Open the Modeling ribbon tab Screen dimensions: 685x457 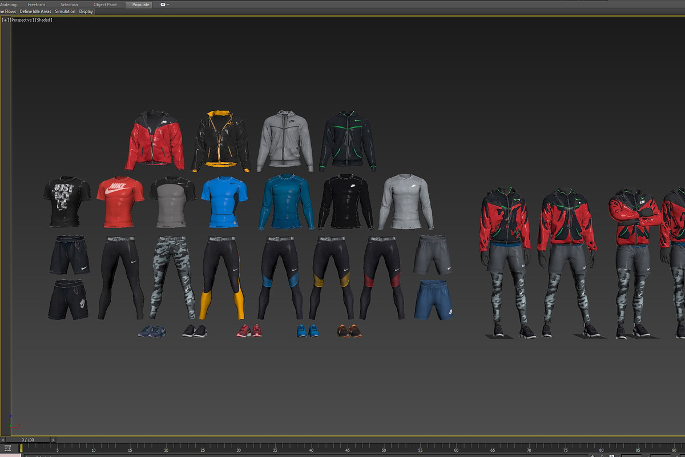tap(8, 5)
